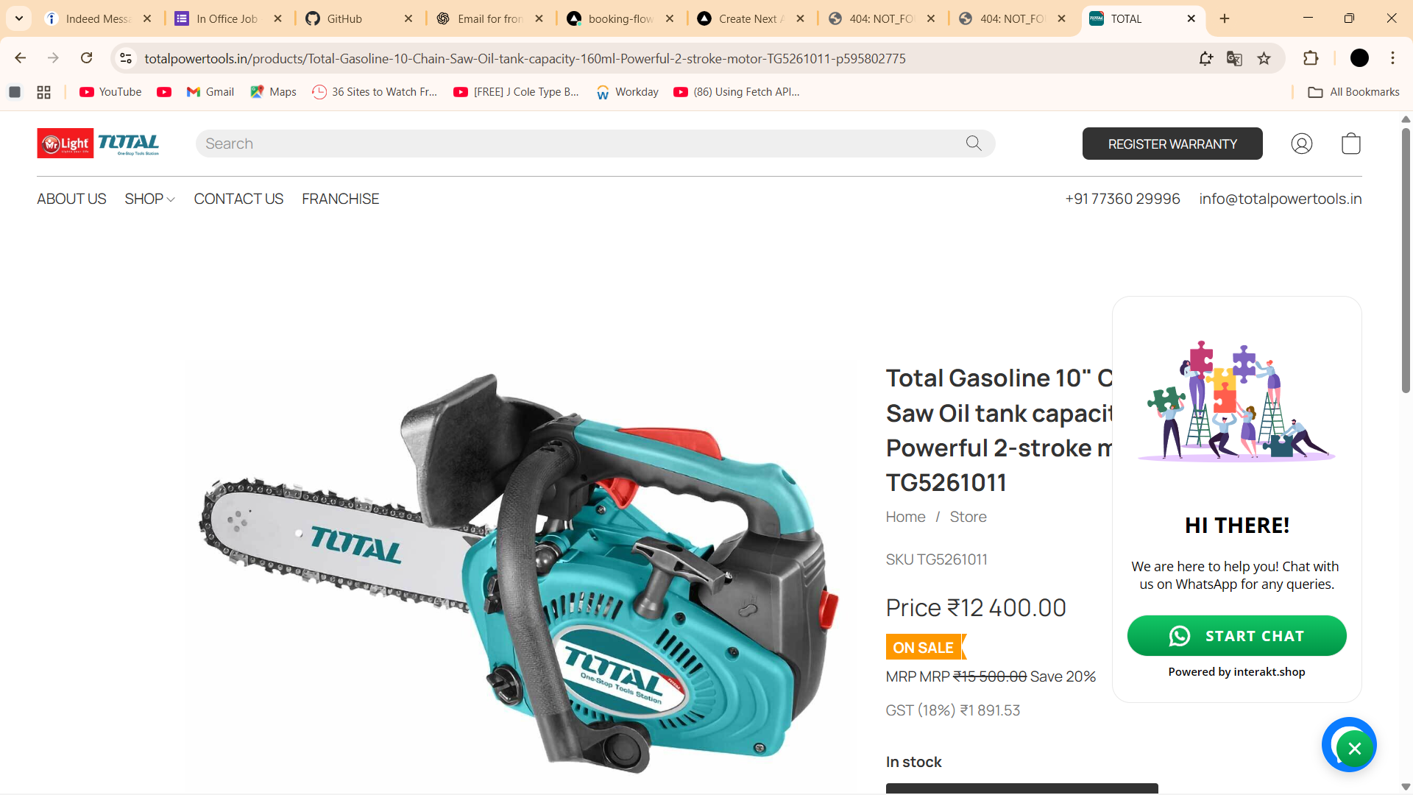Viewport: 1413px width, 795px height.
Task: Click the page vertical scrollbar
Action: point(1406,259)
